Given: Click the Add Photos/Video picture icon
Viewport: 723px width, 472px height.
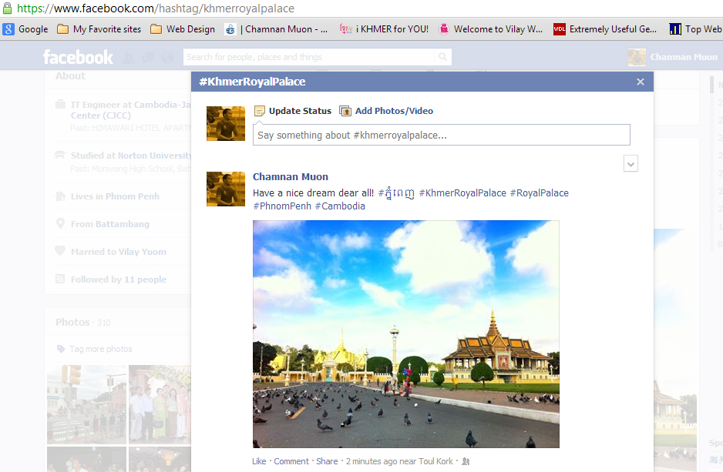Looking at the screenshot, I should tap(345, 111).
